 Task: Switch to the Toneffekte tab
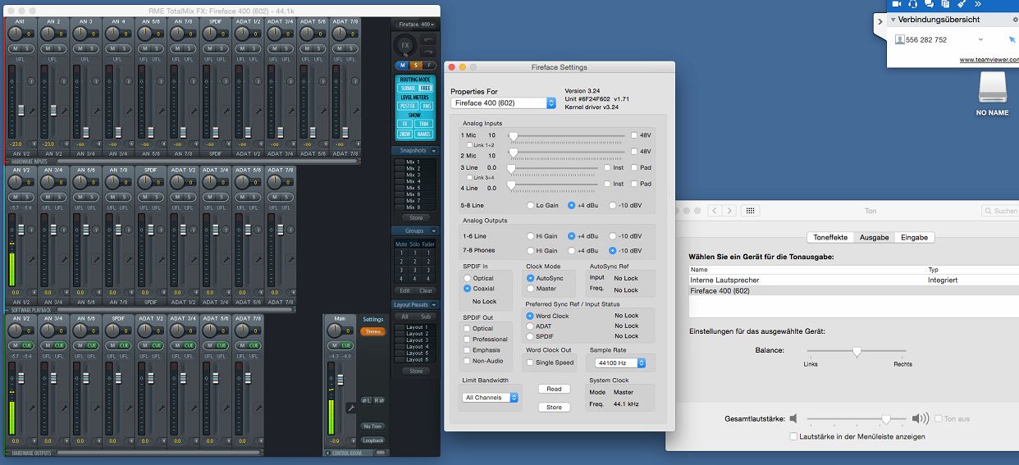830,237
